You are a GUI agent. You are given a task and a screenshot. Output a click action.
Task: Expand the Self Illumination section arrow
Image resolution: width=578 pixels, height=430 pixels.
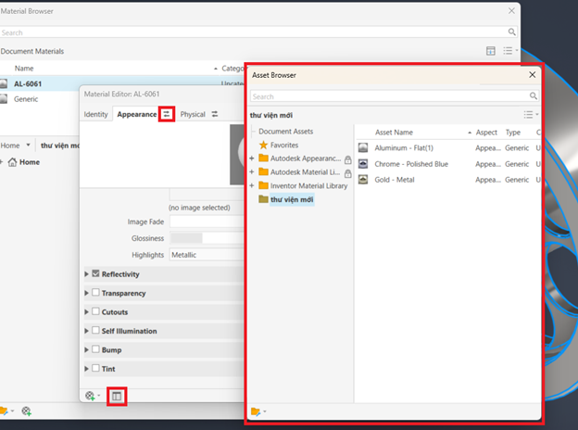click(x=87, y=331)
